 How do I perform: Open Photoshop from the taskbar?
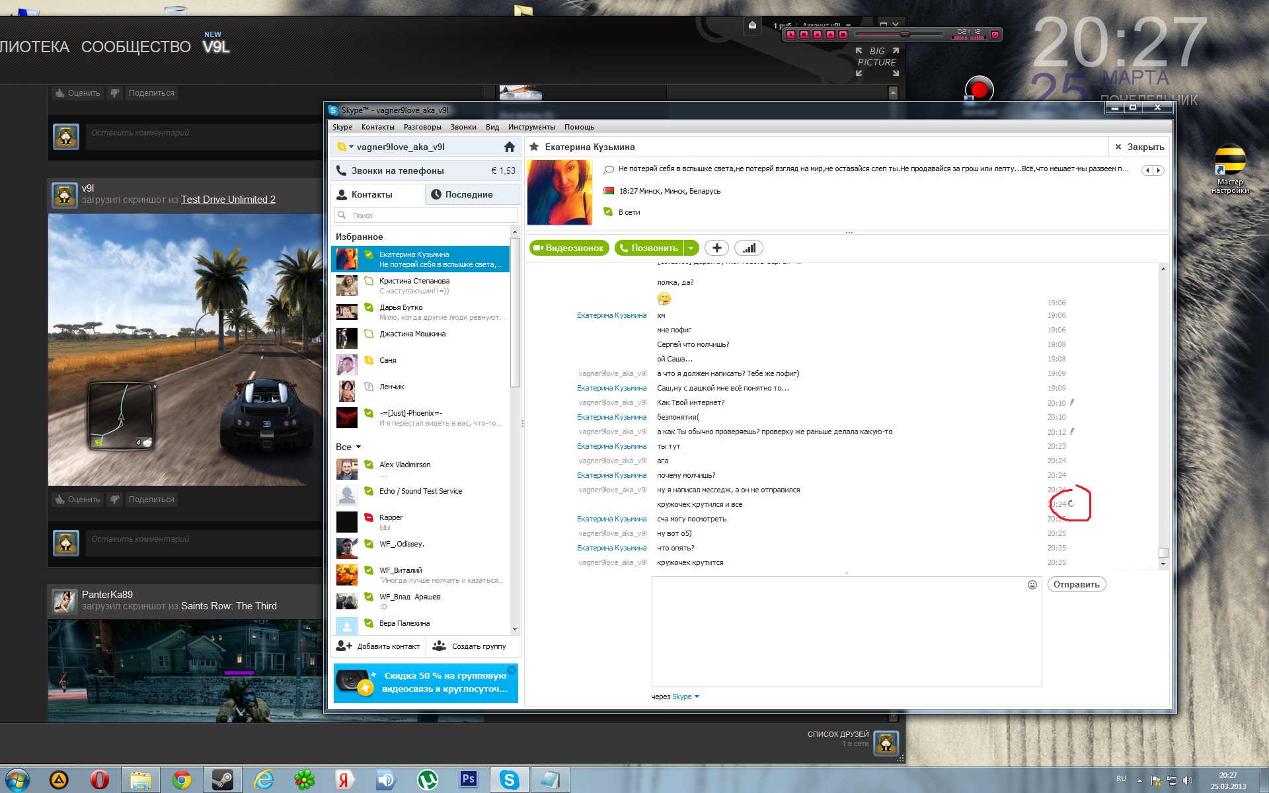point(468,780)
